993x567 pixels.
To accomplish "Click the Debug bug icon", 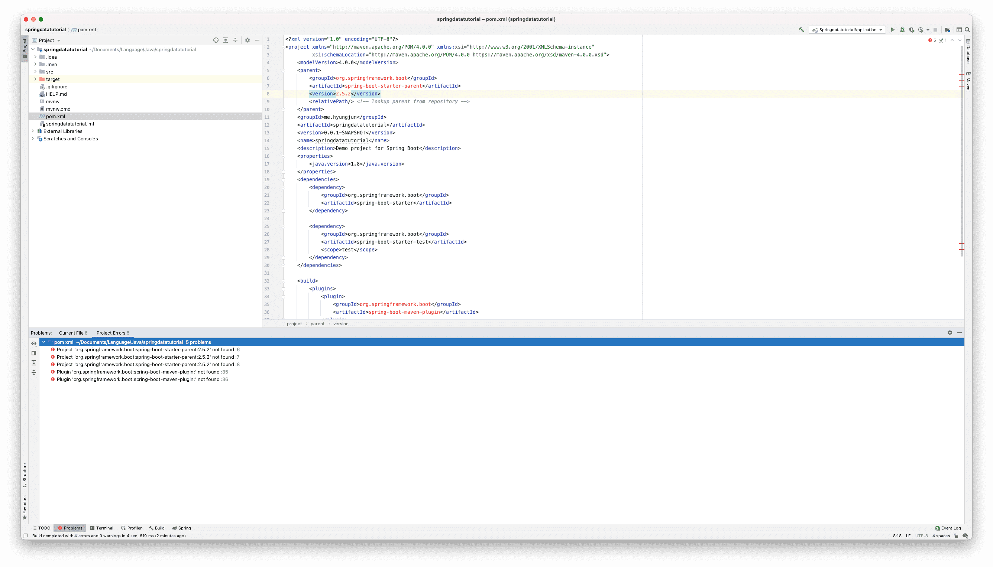I will [902, 30].
